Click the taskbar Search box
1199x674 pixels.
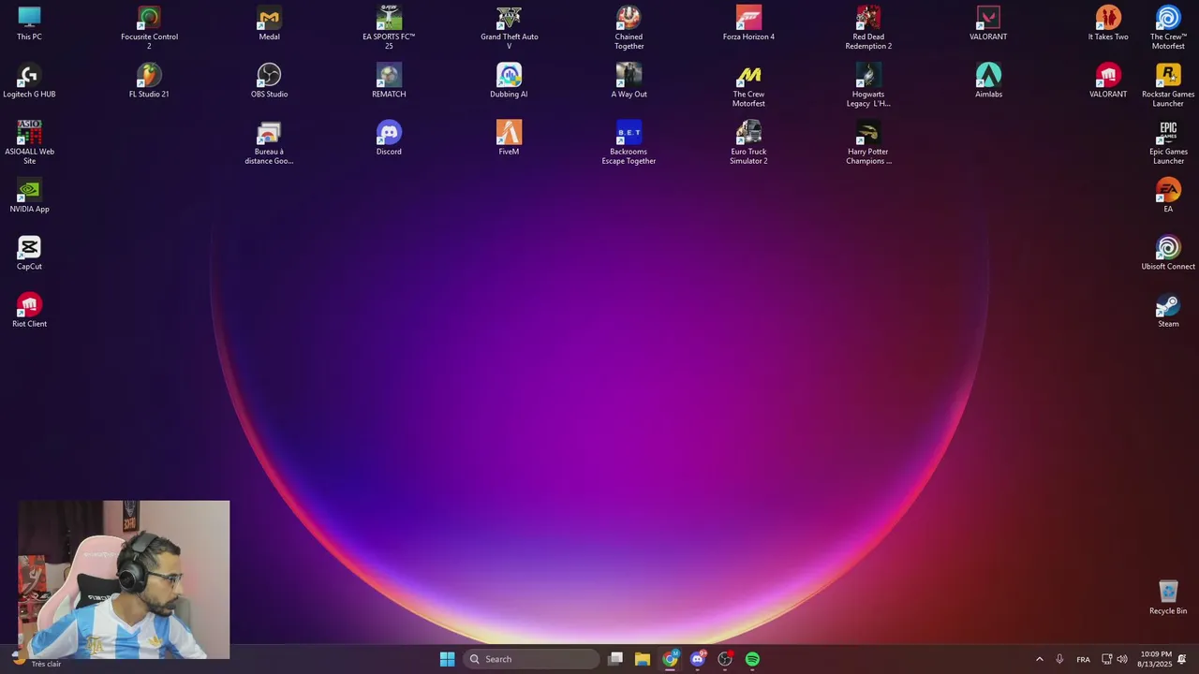click(x=531, y=659)
